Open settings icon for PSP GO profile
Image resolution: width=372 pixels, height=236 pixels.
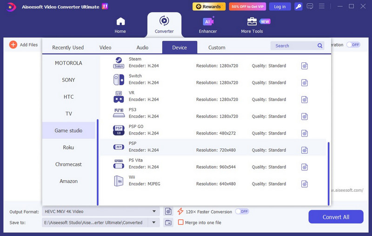305,133
